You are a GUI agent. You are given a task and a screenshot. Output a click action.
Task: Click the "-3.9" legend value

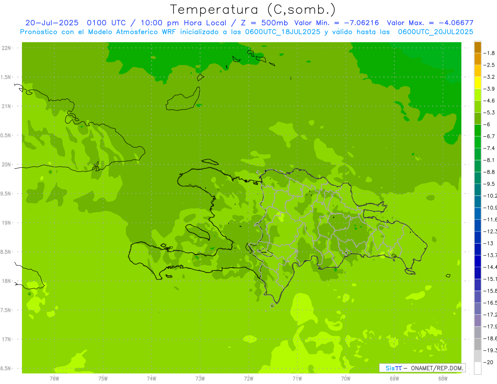point(490,89)
